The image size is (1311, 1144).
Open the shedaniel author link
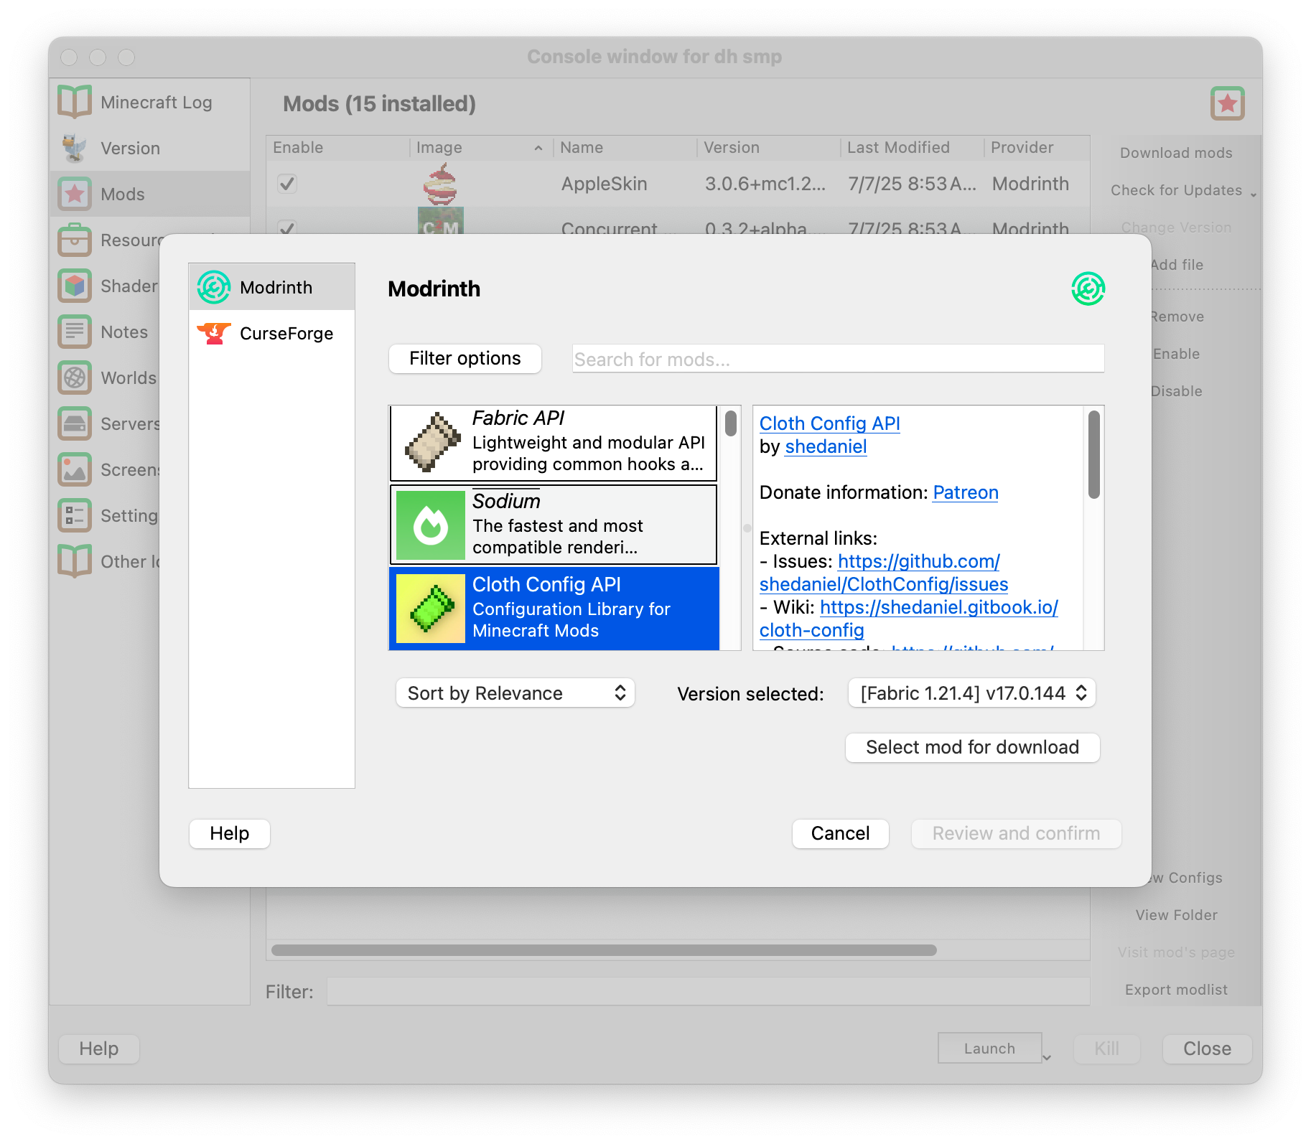pyautogui.click(x=826, y=446)
